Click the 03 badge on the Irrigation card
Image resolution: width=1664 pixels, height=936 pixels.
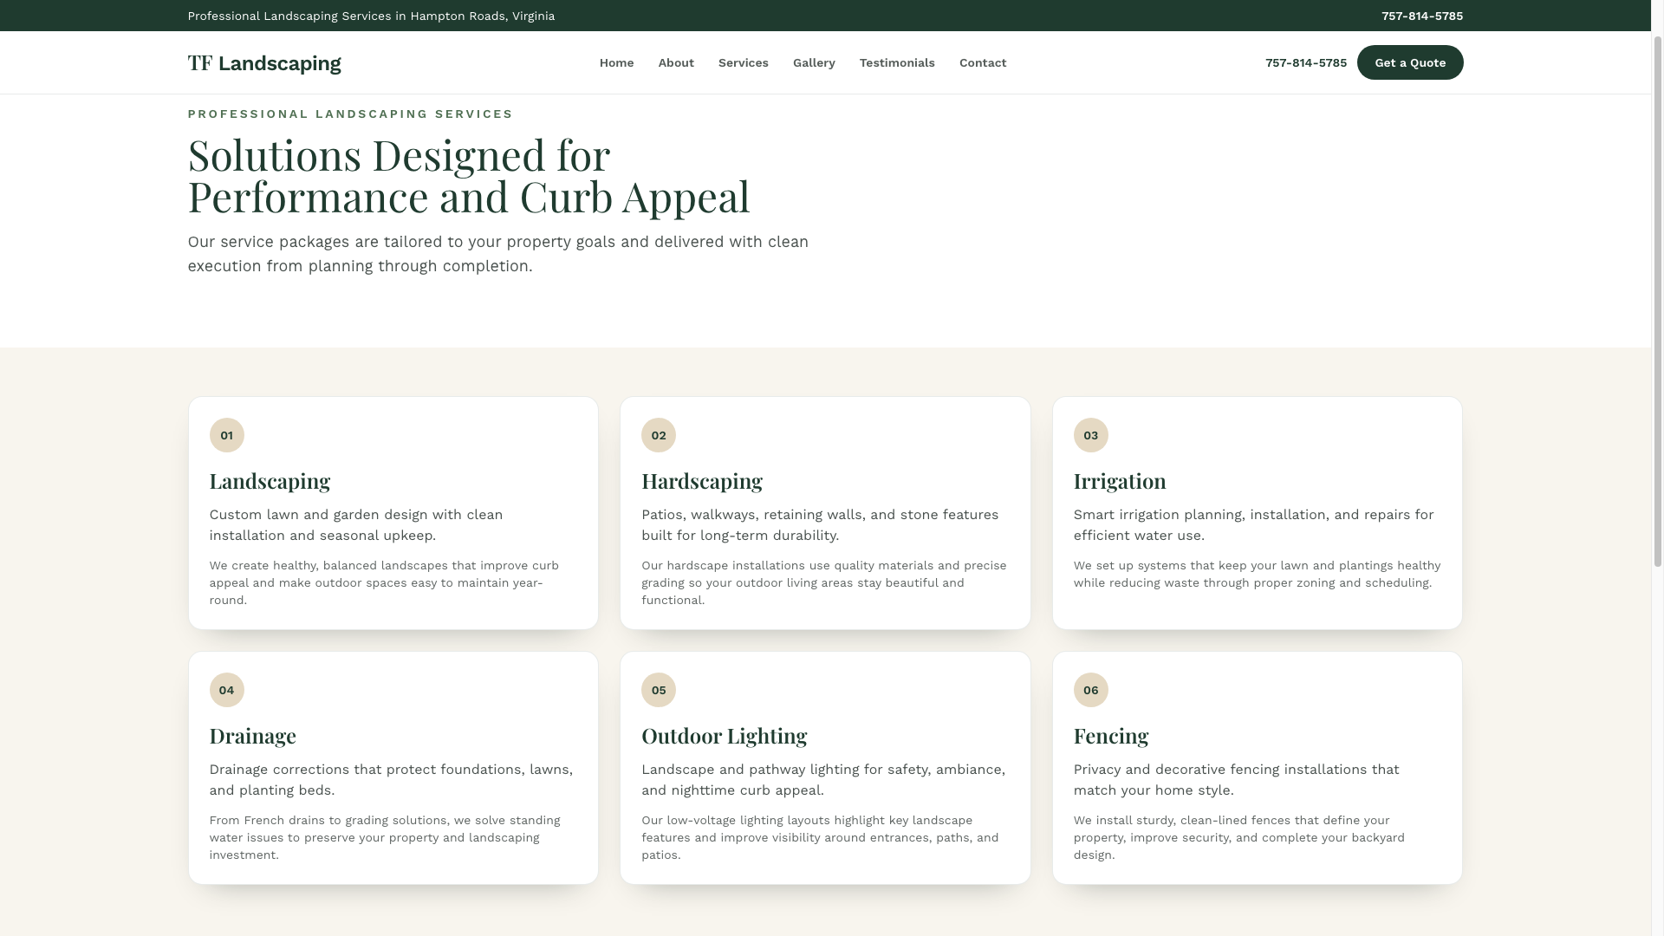tap(1090, 435)
